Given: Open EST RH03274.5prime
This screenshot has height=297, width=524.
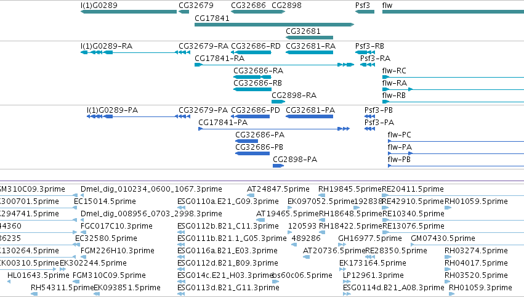Looking at the screenshot, I should 476,251.
